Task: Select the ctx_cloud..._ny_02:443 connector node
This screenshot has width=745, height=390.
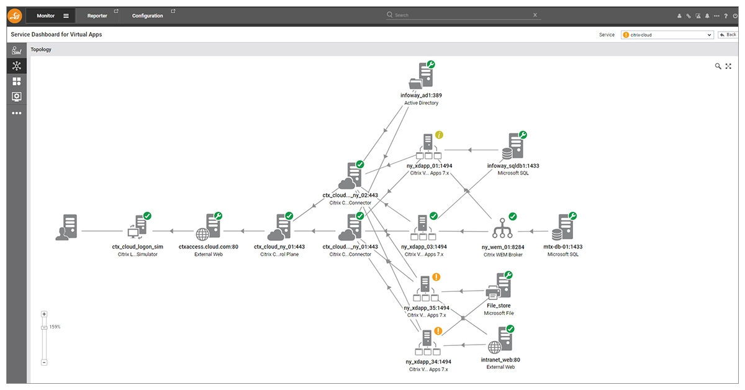Action: (x=350, y=176)
